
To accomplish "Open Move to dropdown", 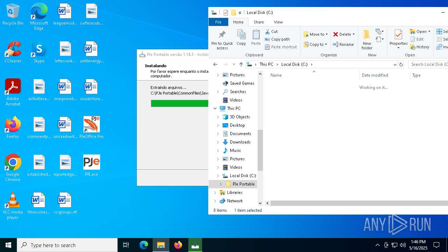I will coord(316,34).
